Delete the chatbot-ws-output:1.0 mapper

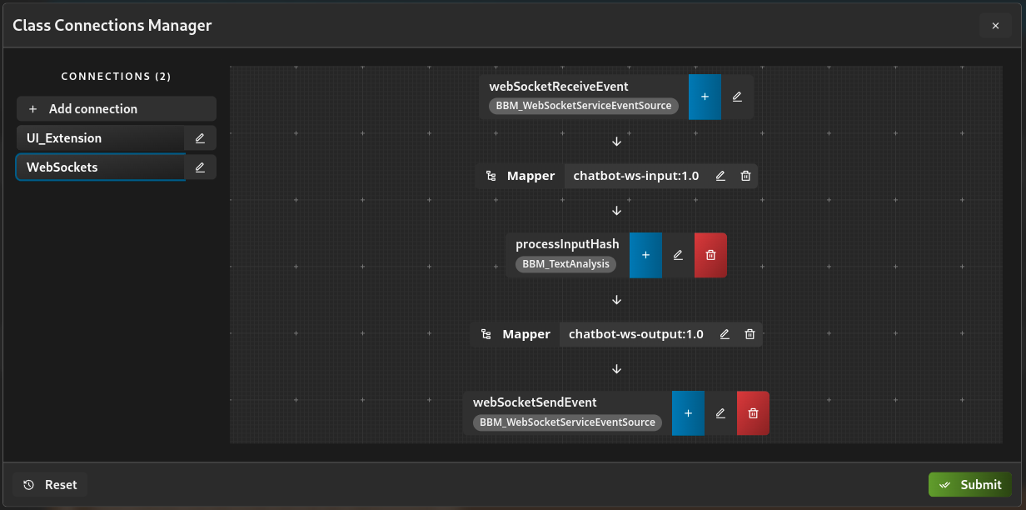(750, 334)
